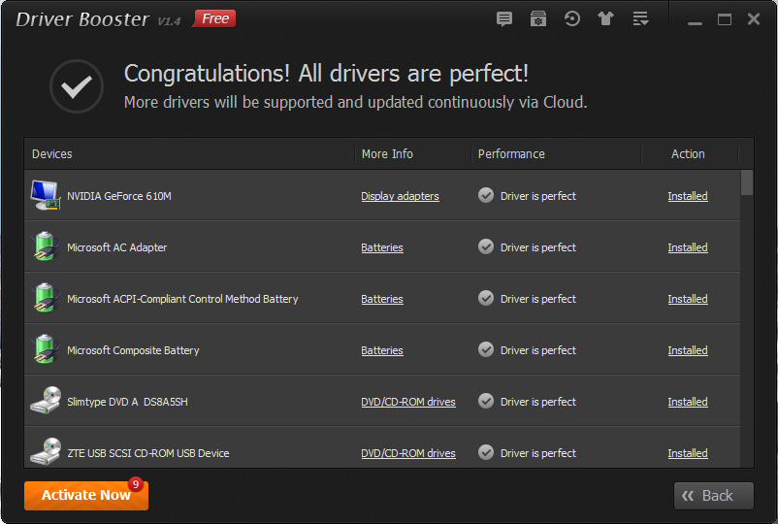Screen dimensions: 778x524
Task: Open the feedback chat bubble icon
Action: tap(504, 19)
